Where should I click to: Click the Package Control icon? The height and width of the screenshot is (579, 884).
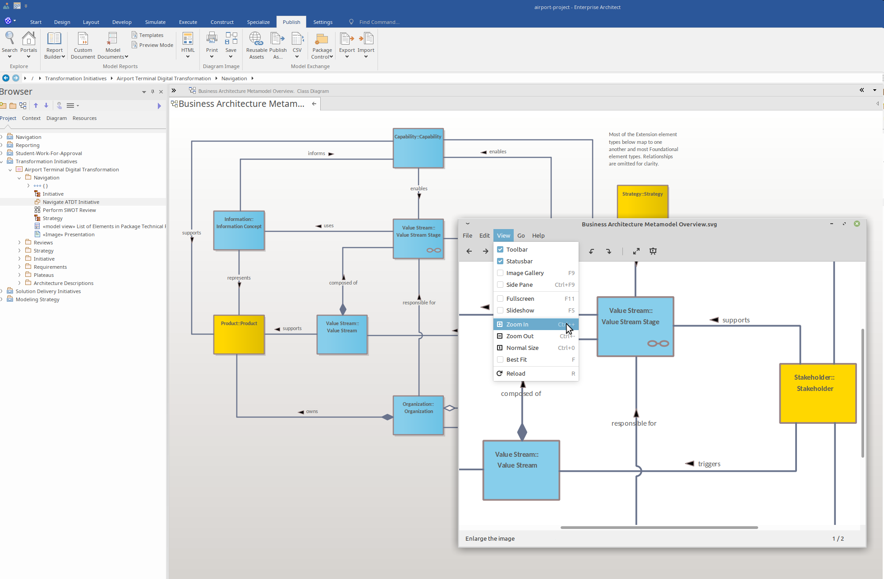[x=322, y=45]
